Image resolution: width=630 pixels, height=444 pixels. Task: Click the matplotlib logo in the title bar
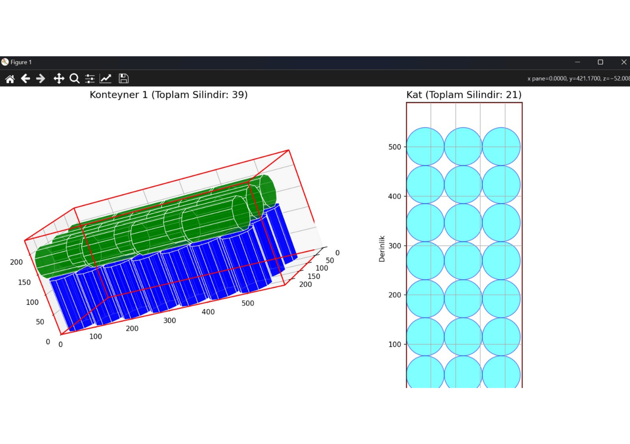[x=5, y=62]
